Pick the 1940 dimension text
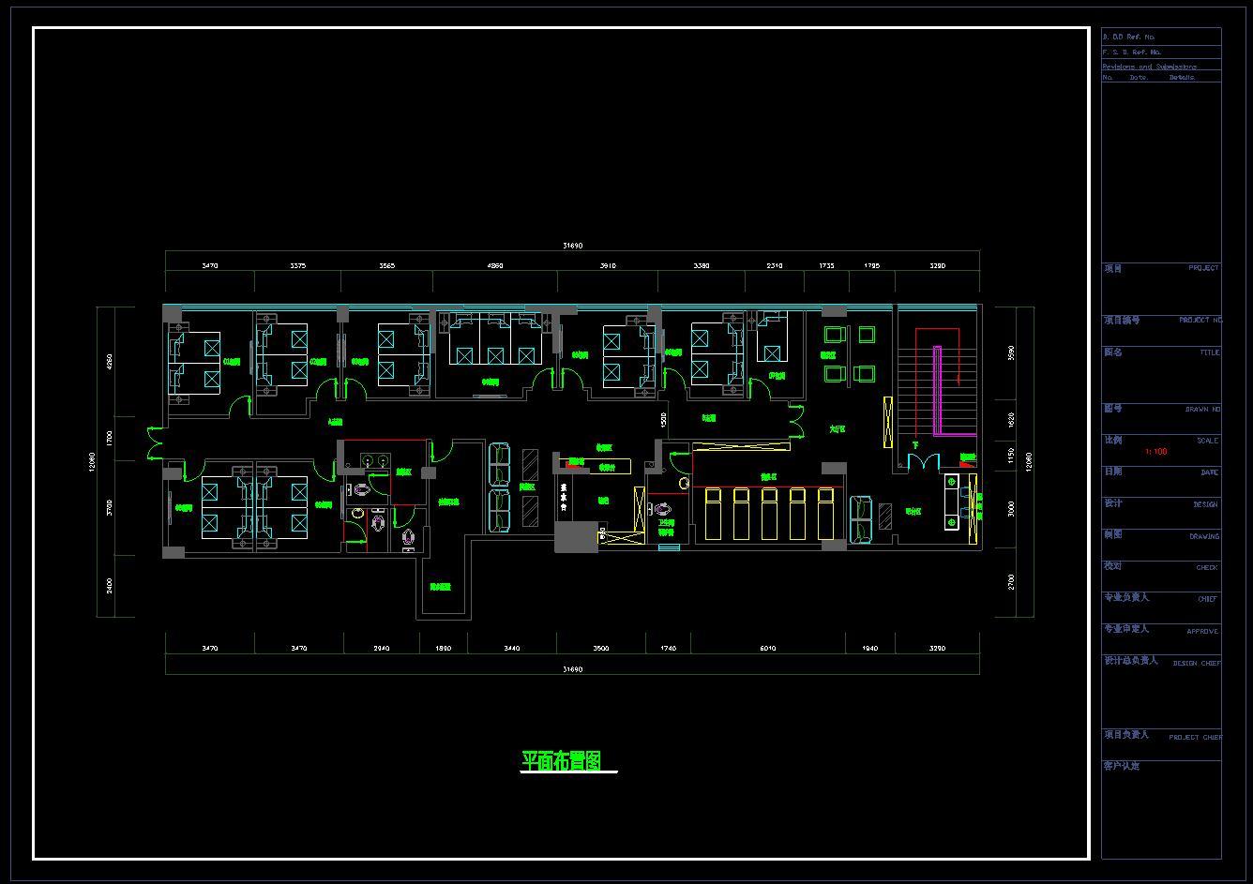The height and width of the screenshot is (884, 1253). point(870,649)
